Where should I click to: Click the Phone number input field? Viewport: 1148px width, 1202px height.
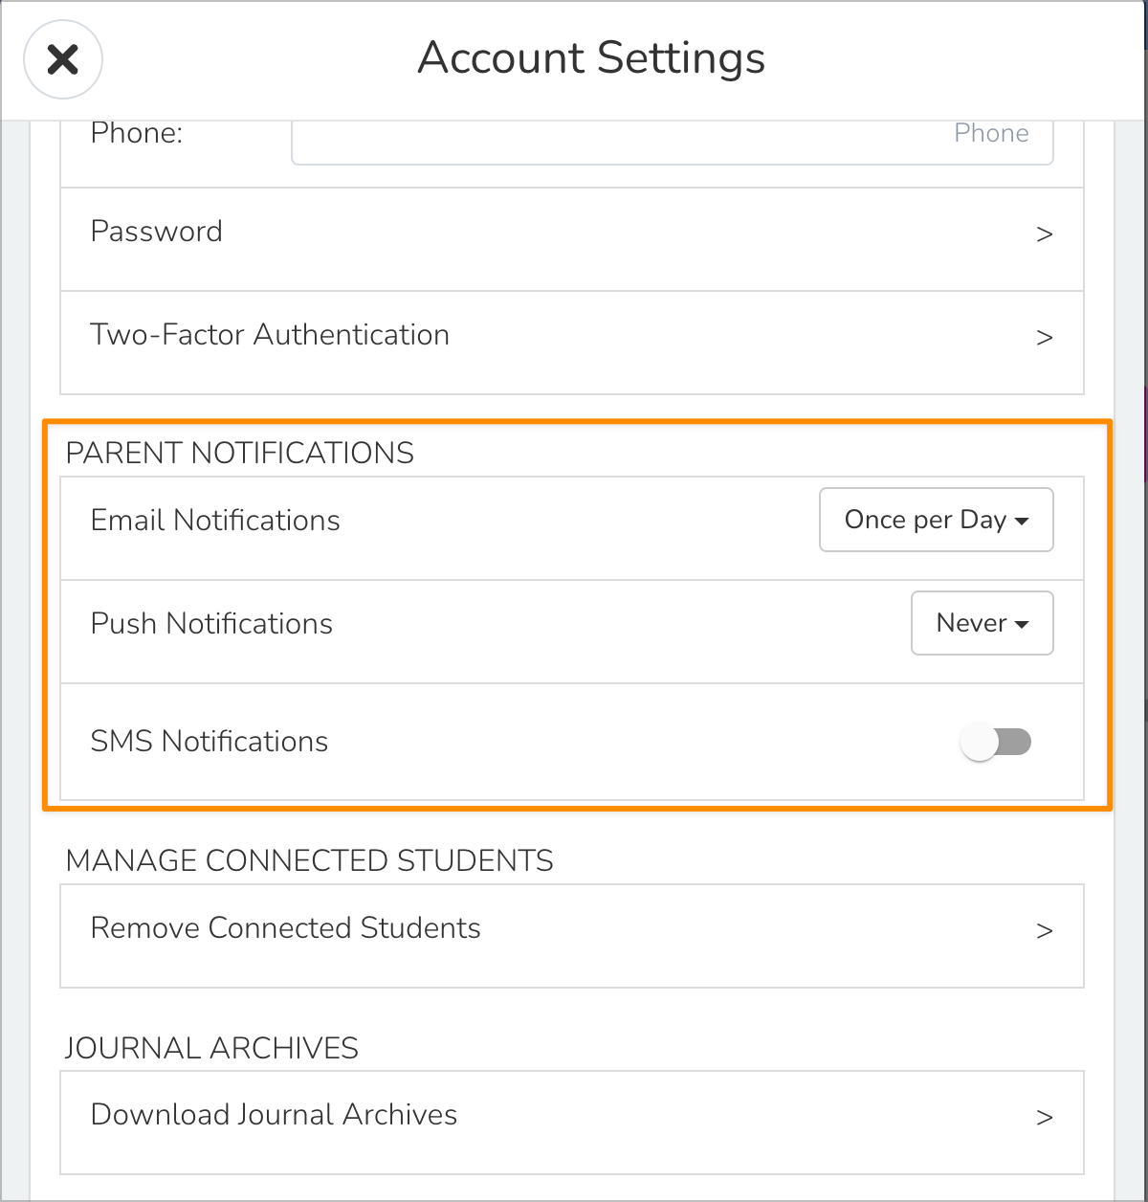pos(672,139)
